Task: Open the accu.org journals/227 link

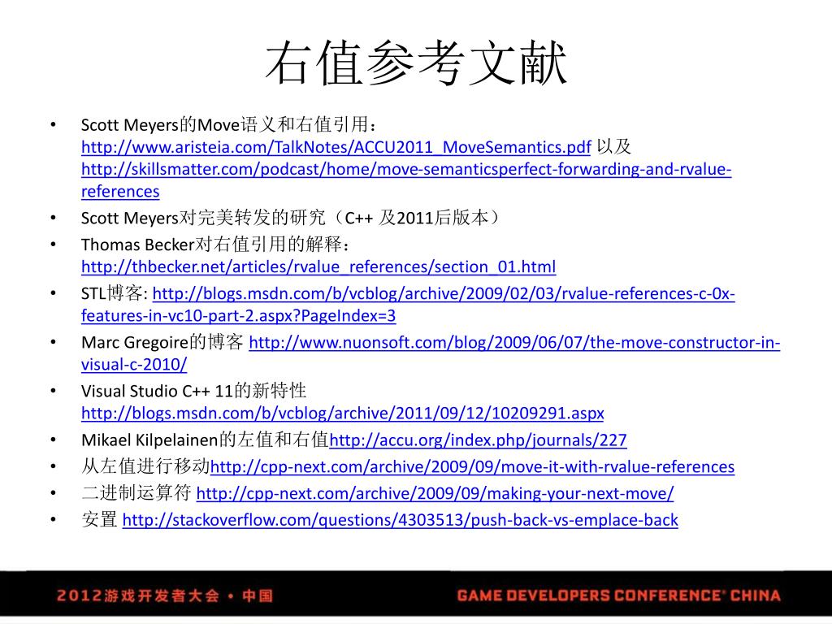Action: tap(478, 440)
